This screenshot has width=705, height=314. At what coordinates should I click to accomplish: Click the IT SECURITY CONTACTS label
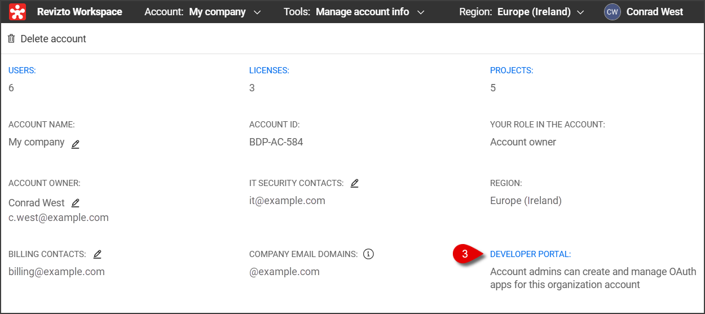click(x=297, y=183)
